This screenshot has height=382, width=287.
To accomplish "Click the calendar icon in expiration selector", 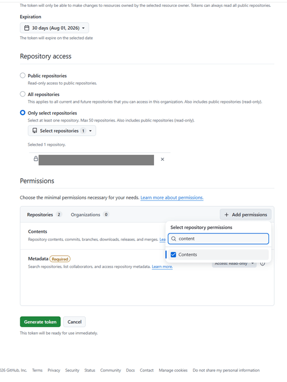I will (x=27, y=28).
